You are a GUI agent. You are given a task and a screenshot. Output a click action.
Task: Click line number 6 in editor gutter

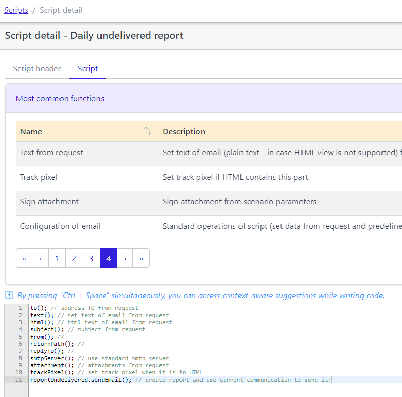[x=21, y=344]
